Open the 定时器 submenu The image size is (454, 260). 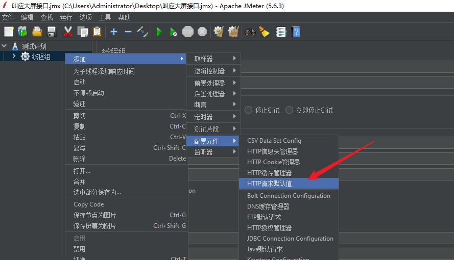click(213, 117)
